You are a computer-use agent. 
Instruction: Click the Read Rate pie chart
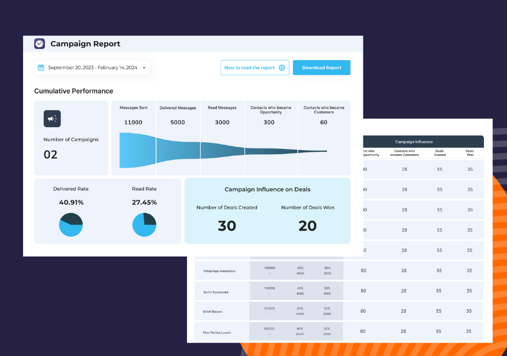pos(144,225)
